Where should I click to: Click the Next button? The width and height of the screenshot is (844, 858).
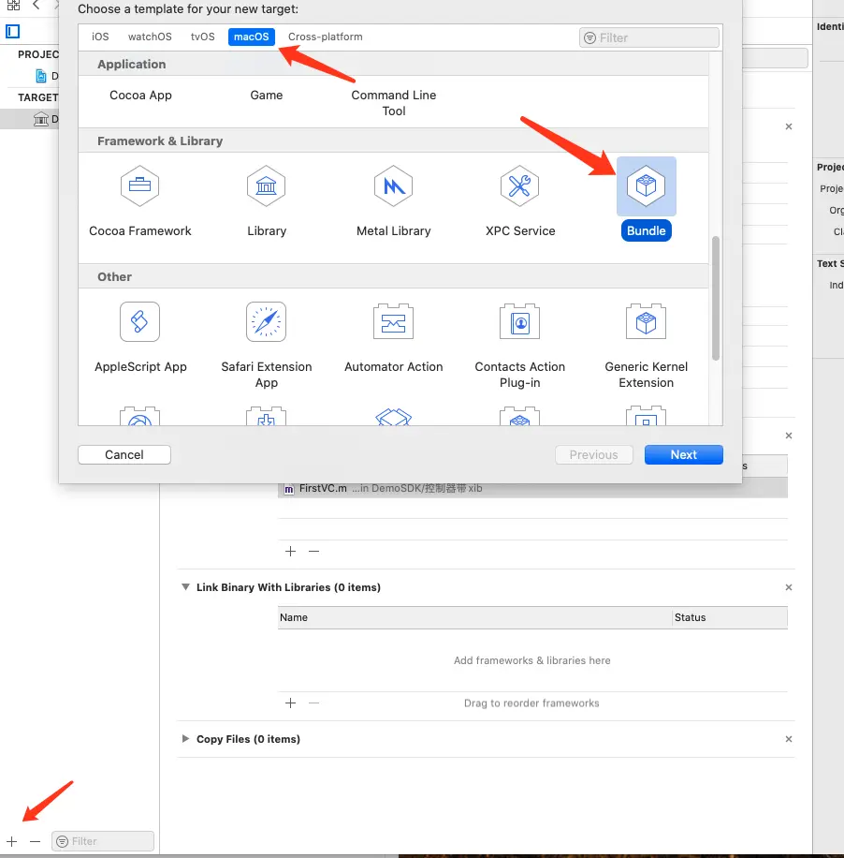coord(683,454)
